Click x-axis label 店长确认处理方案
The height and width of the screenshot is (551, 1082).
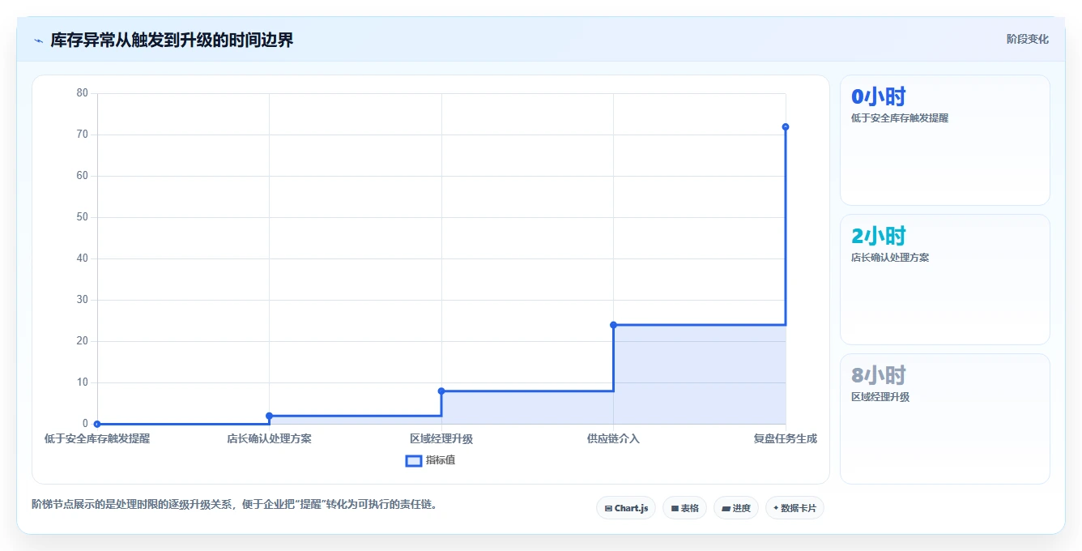pos(270,438)
